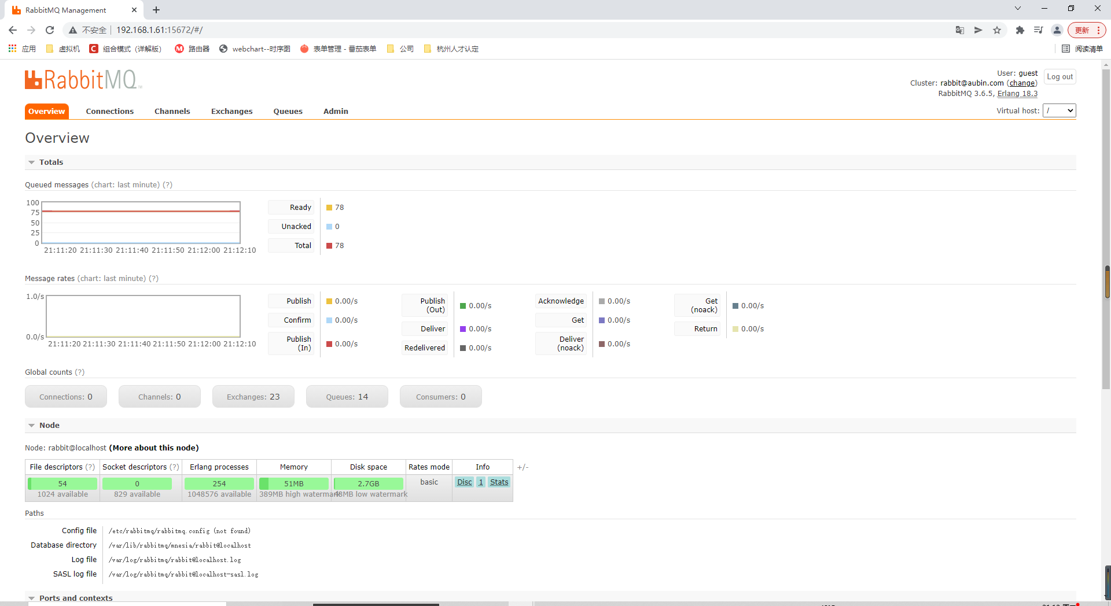The height and width of the screenshot is (606, 1111).
Task: Open the browser extensions puzzle icon
Action: click(x=1020, y=30)
